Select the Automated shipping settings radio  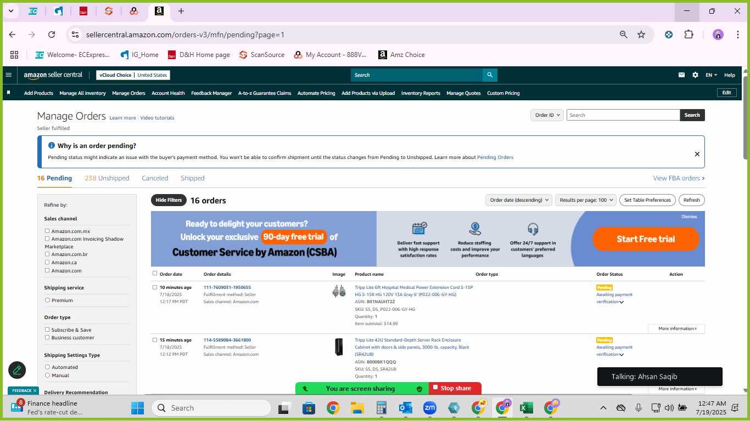47,367
